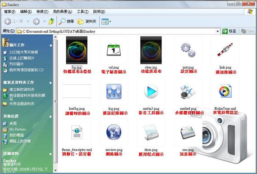Click 將這個資料夾發佈到網站 link

coord(27,97)
